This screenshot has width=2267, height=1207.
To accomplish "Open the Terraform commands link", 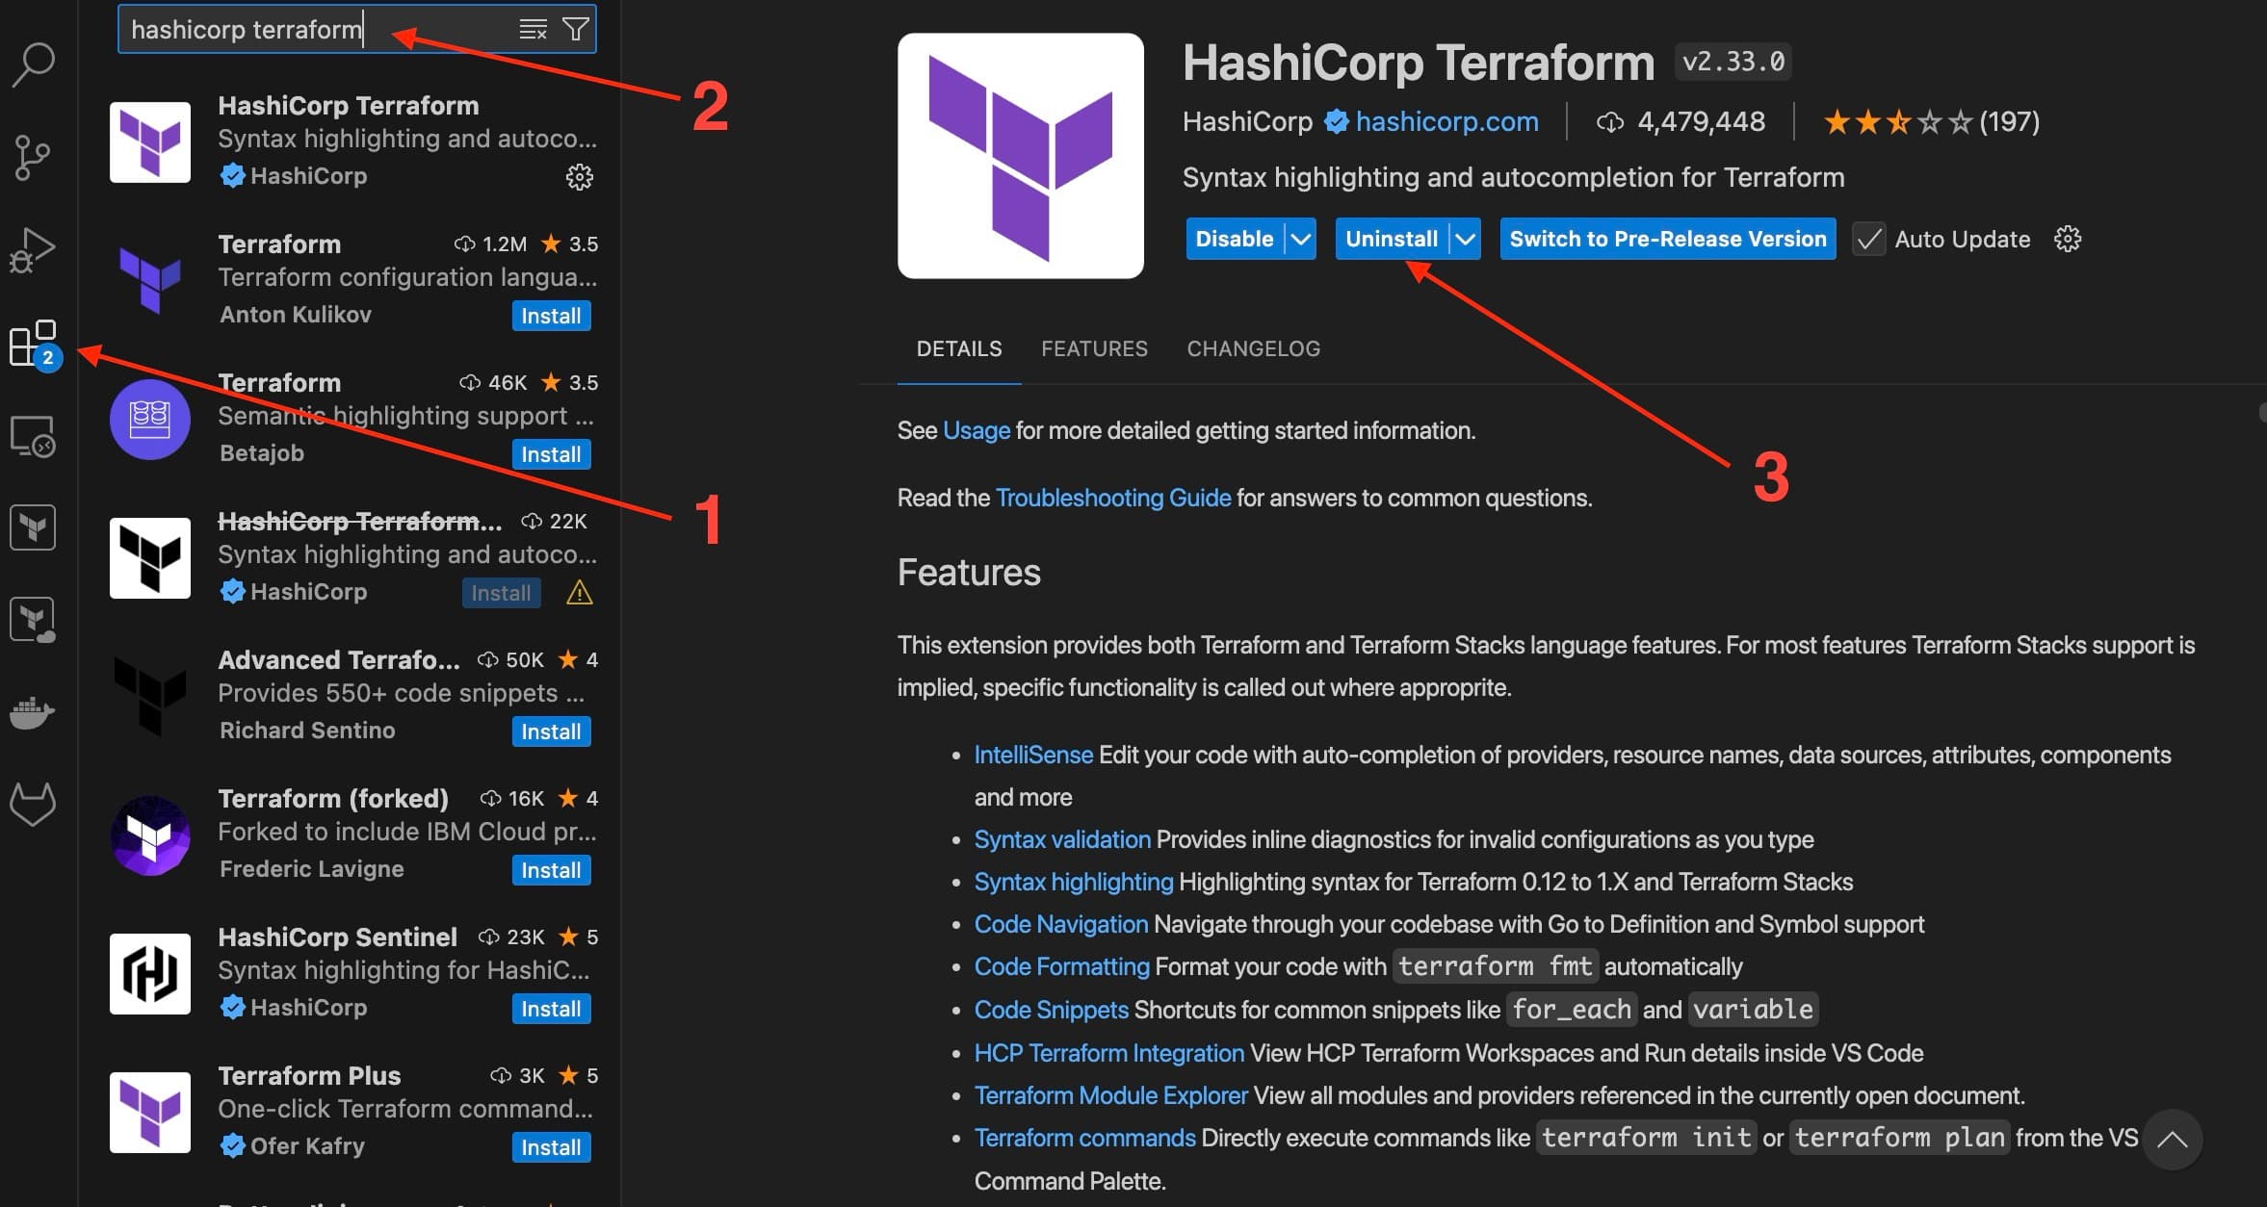I will coord(1085,1138).
